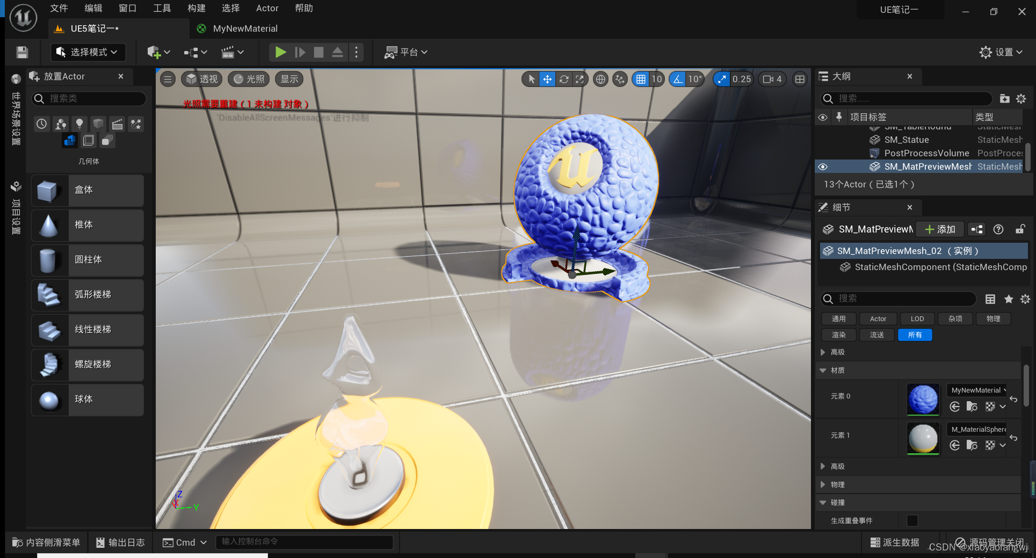Click outliner add folder icon
Viewport: 1036px width, 558px height.
[1005, 98]
